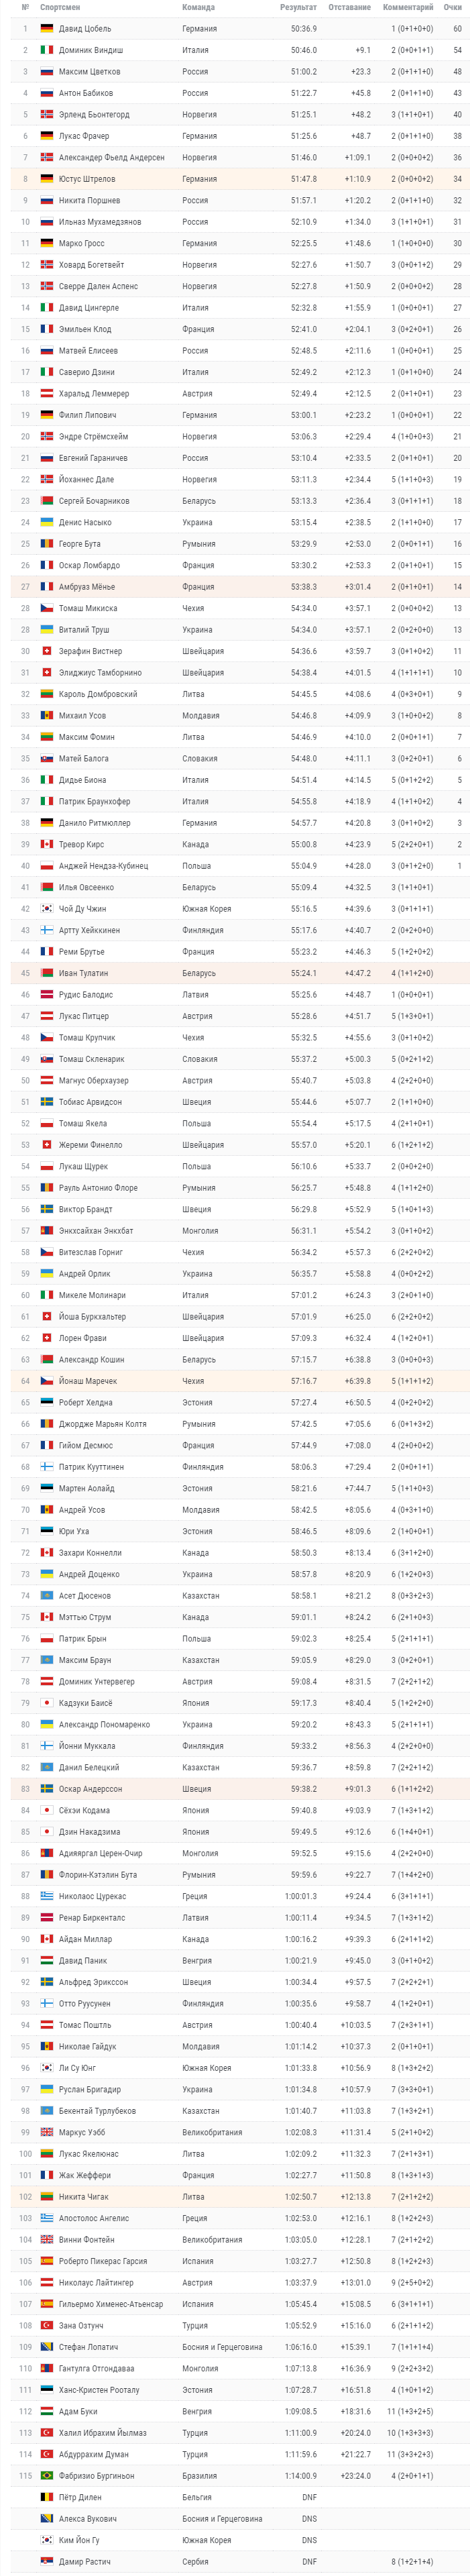Click the Hungarian flag beside Давид Паник
The height and width of the screenshot is (2576, 470).
click(x=46, y=1960)
